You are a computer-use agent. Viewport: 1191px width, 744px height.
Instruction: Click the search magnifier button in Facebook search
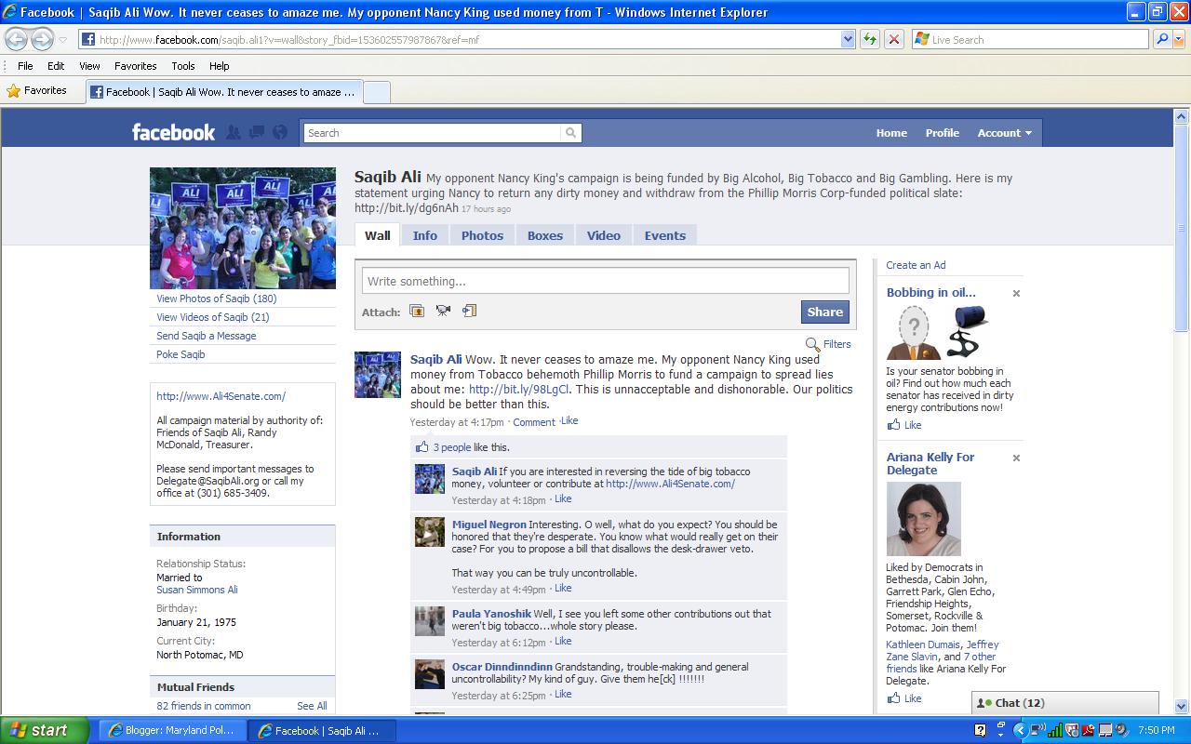pyautogui.click(x=570, y=133)
